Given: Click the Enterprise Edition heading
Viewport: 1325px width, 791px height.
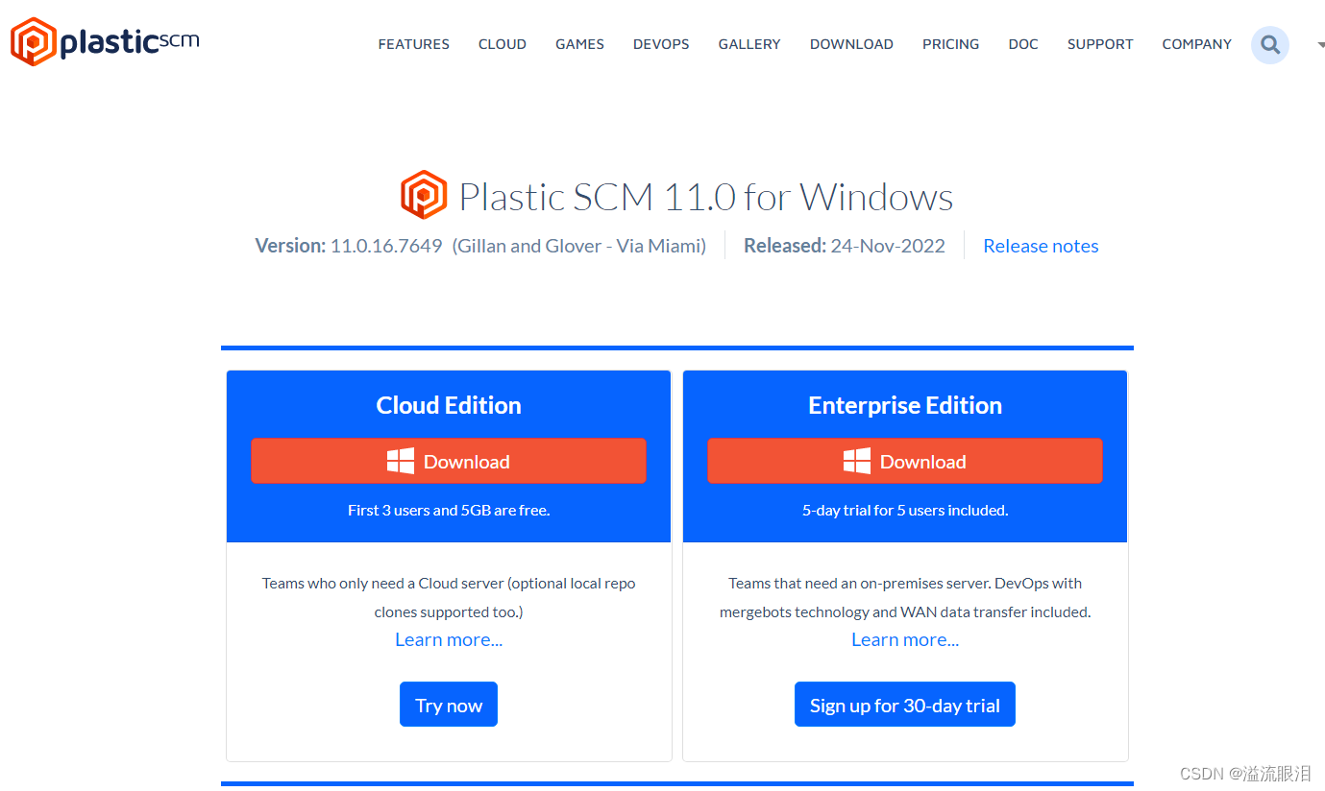Looking at the screenshot, I should pos(905,405).
